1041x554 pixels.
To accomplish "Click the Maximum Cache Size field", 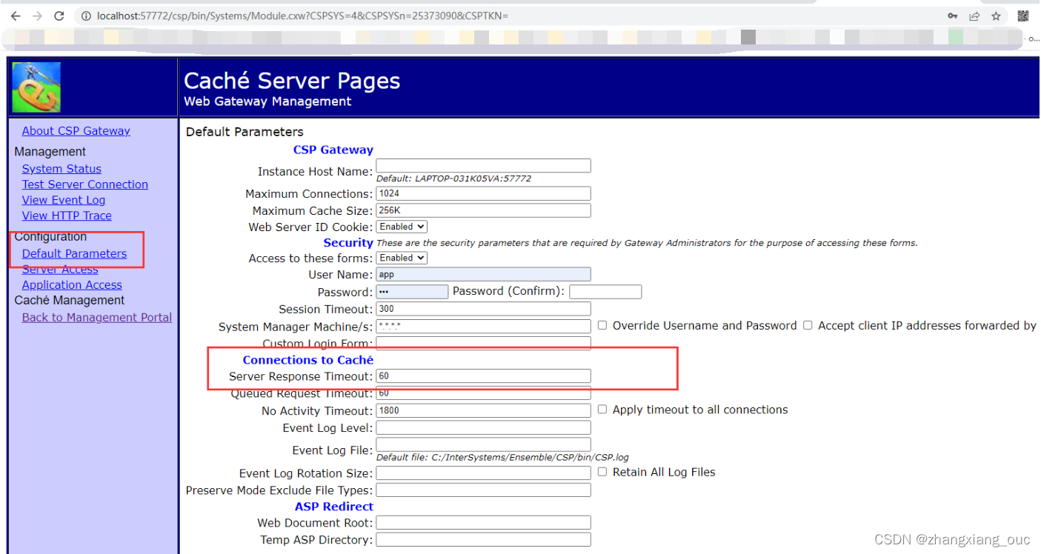I will pos(483,210).
